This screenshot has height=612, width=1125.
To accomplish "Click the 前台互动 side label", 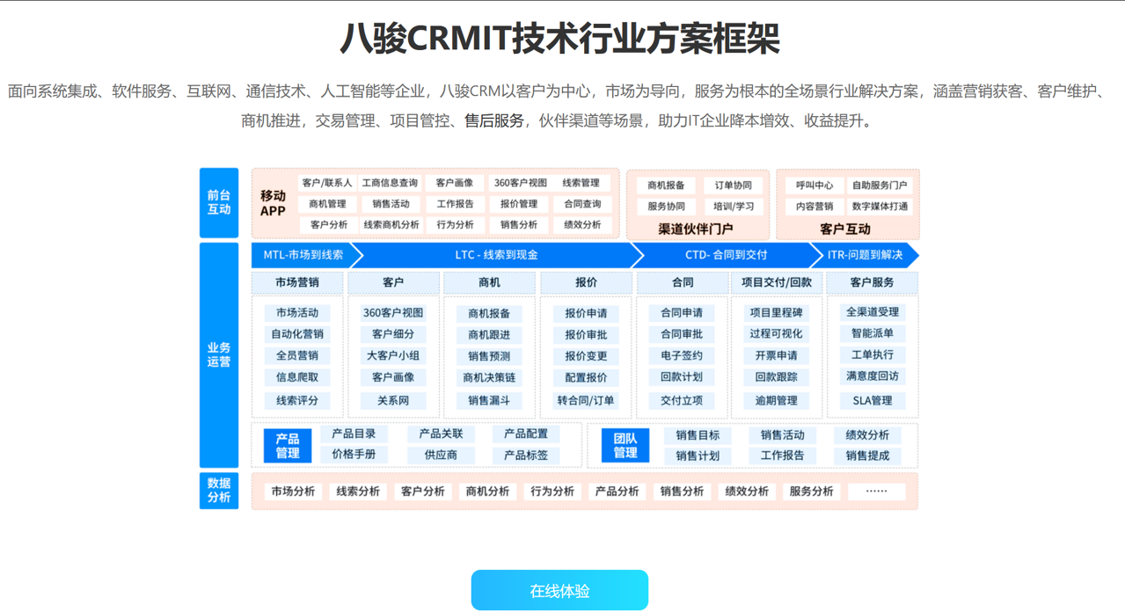I will (x=219, y=203).
